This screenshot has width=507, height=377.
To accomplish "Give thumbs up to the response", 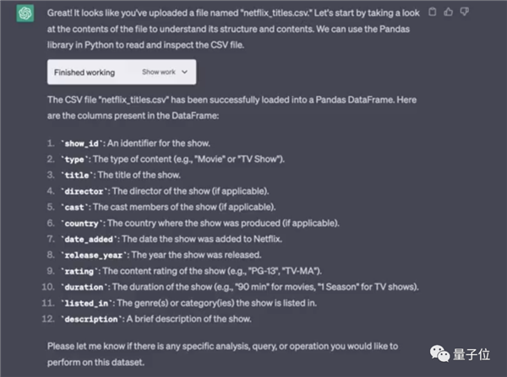I will (448, 12).
